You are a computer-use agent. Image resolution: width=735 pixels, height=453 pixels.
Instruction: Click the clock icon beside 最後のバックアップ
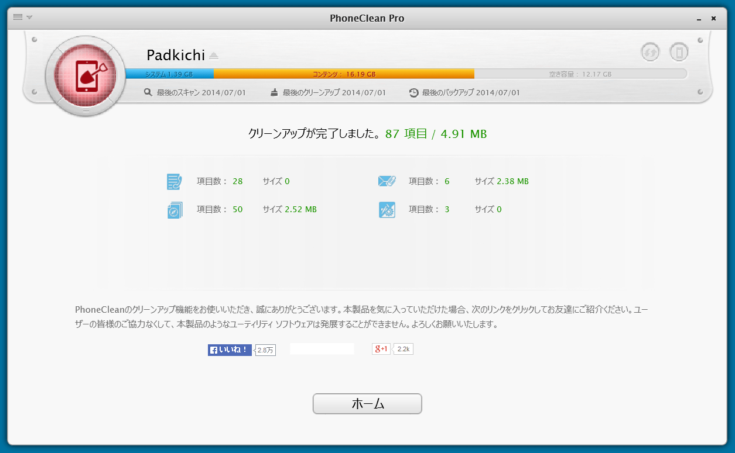pos(413,92)
